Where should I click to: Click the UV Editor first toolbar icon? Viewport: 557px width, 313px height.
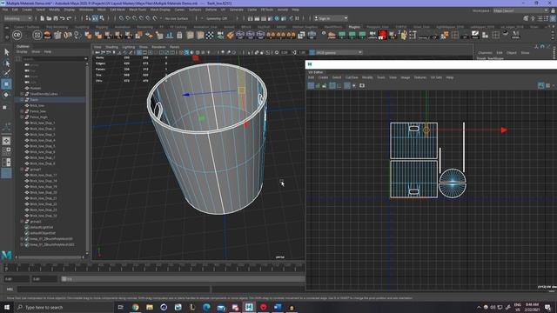[311, 85]
